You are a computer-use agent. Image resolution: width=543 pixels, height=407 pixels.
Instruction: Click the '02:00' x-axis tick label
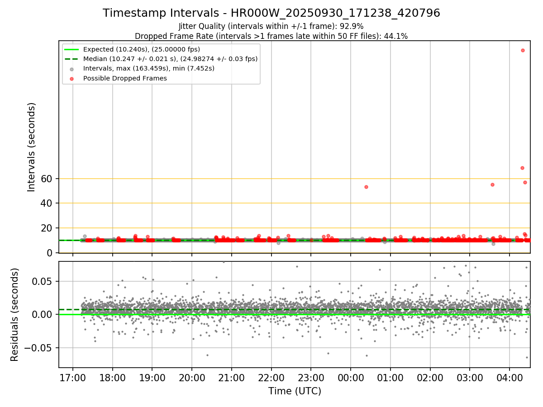(x=430, y=377)
